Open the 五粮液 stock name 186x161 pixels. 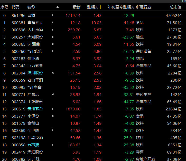[x=33, y=145]
